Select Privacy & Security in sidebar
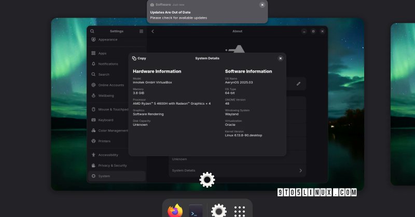Screen dimensions: 415x217 (x=117, y=165)
